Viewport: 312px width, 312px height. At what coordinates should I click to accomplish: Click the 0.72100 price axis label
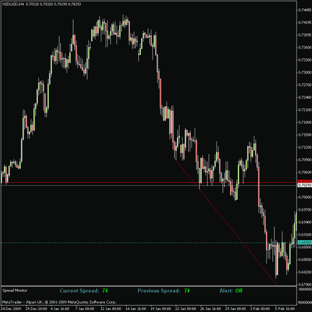tap(305, 110)
